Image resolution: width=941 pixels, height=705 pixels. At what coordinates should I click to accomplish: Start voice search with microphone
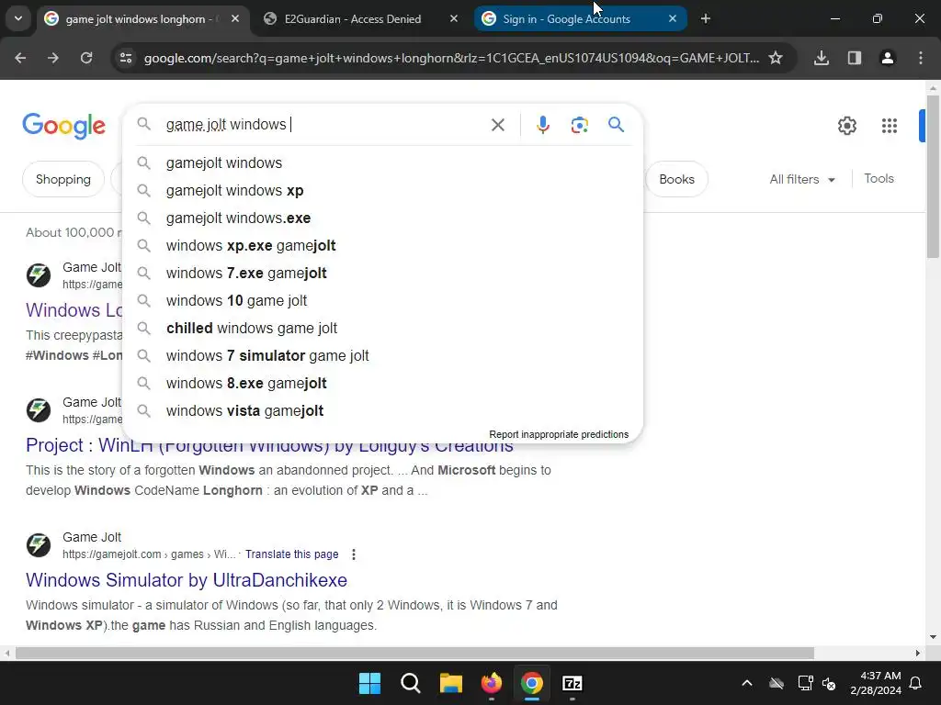(x=542, y=125)
